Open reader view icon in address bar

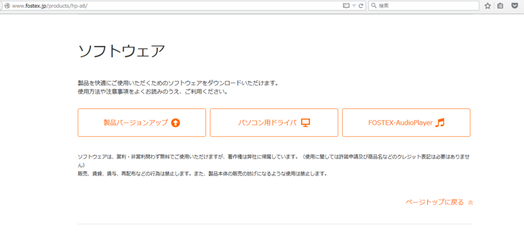pos(346,6)
